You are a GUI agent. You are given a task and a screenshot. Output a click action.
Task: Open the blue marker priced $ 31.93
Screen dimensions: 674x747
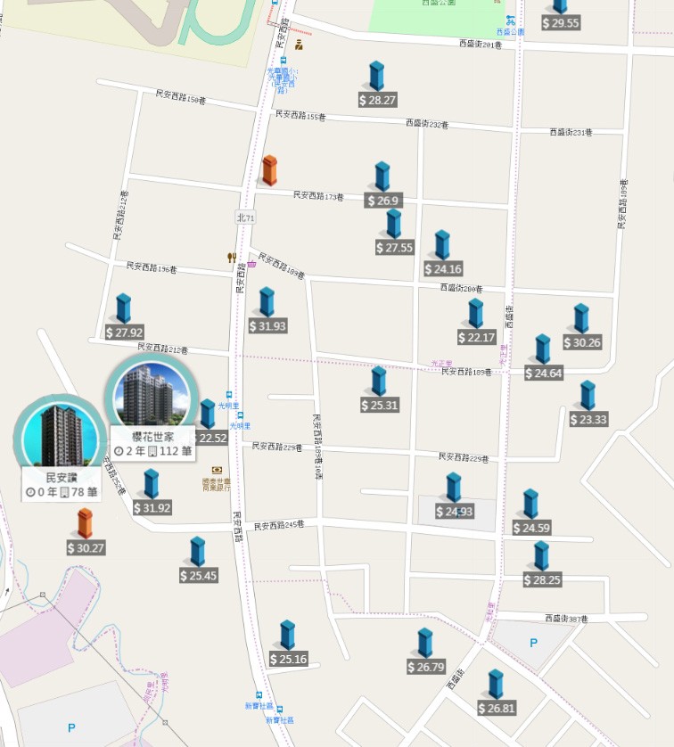pyautogui.click(x=267, y=302)
